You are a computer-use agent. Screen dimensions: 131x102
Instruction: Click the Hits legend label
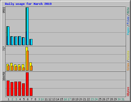tap(128, 10)
